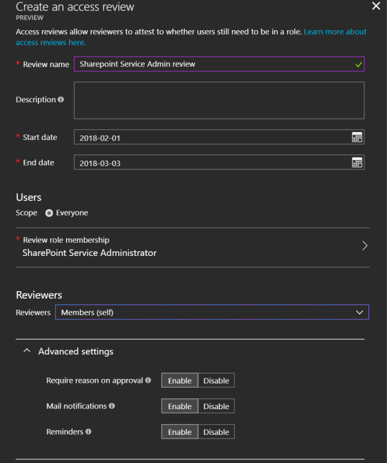387x463 pixels.
Task: Disable Reminders
Action: pos(216,432)
